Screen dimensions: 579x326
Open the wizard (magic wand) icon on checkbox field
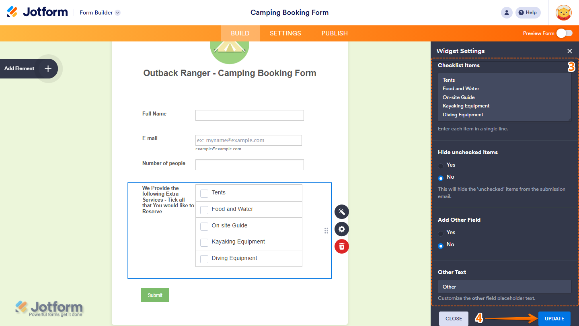coord(341,212)
